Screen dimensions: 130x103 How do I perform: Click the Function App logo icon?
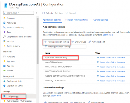[5, 5]
